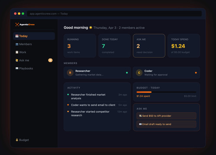This screenshot has width=216, height=155.
Task: Click the Ask me sidebar icon
Action: click(x=17, y=60)
